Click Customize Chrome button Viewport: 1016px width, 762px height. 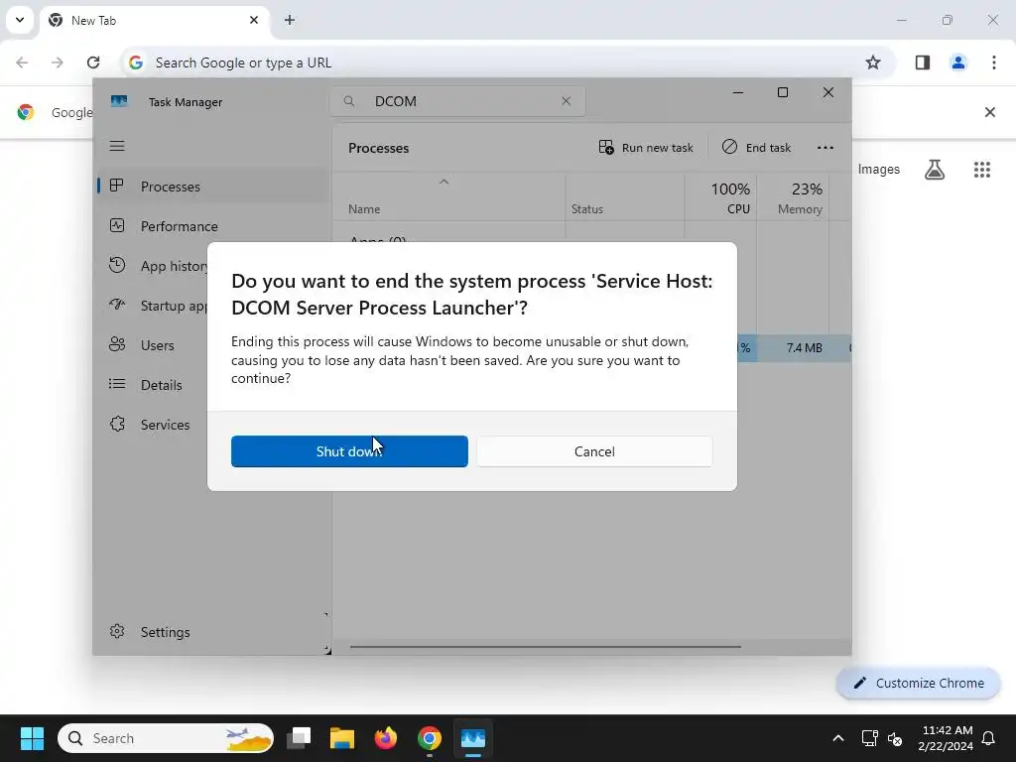coord(918,683)
